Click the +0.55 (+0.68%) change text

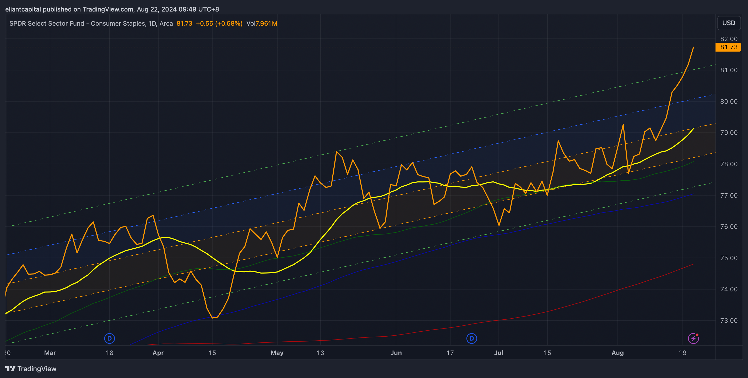click(x=219, y=24)
